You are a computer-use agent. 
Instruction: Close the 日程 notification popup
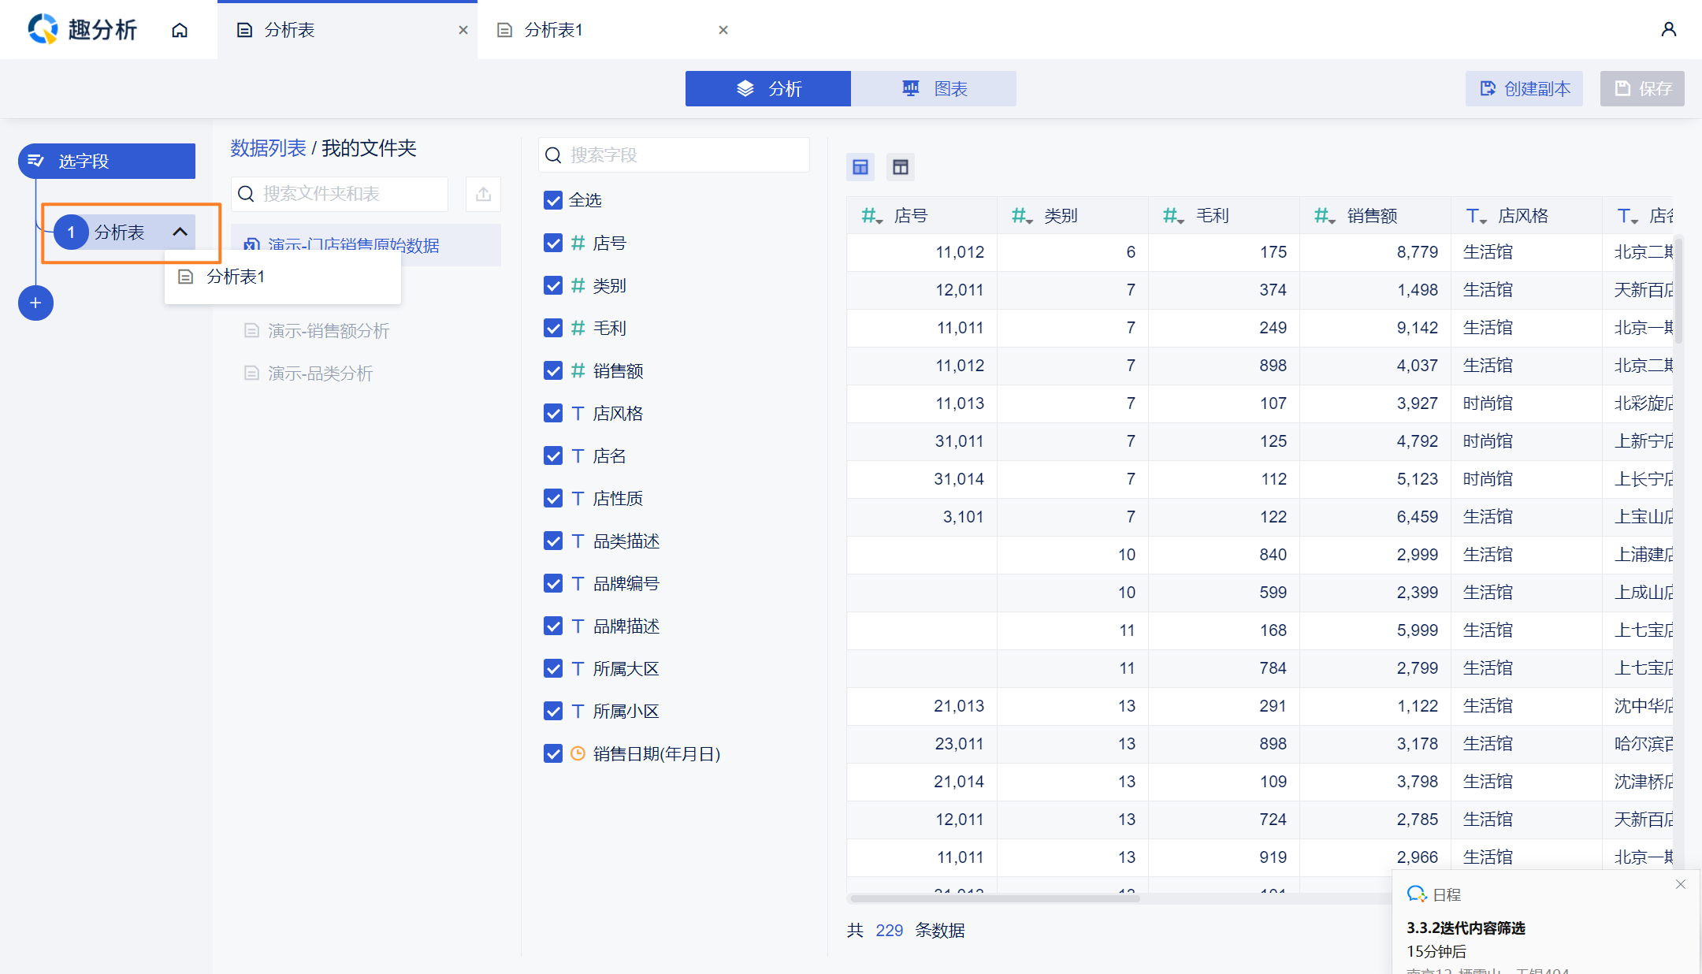pyautogui.click(x=1681, y=884)
